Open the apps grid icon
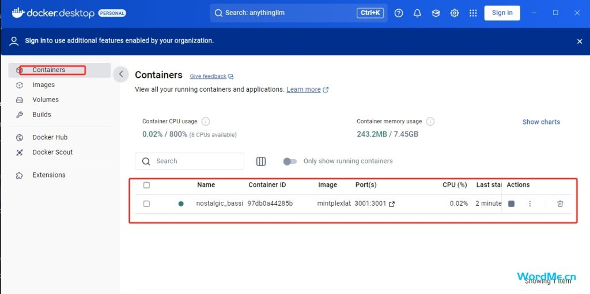This screenshot has height=294, width=590. coord(473,13)
